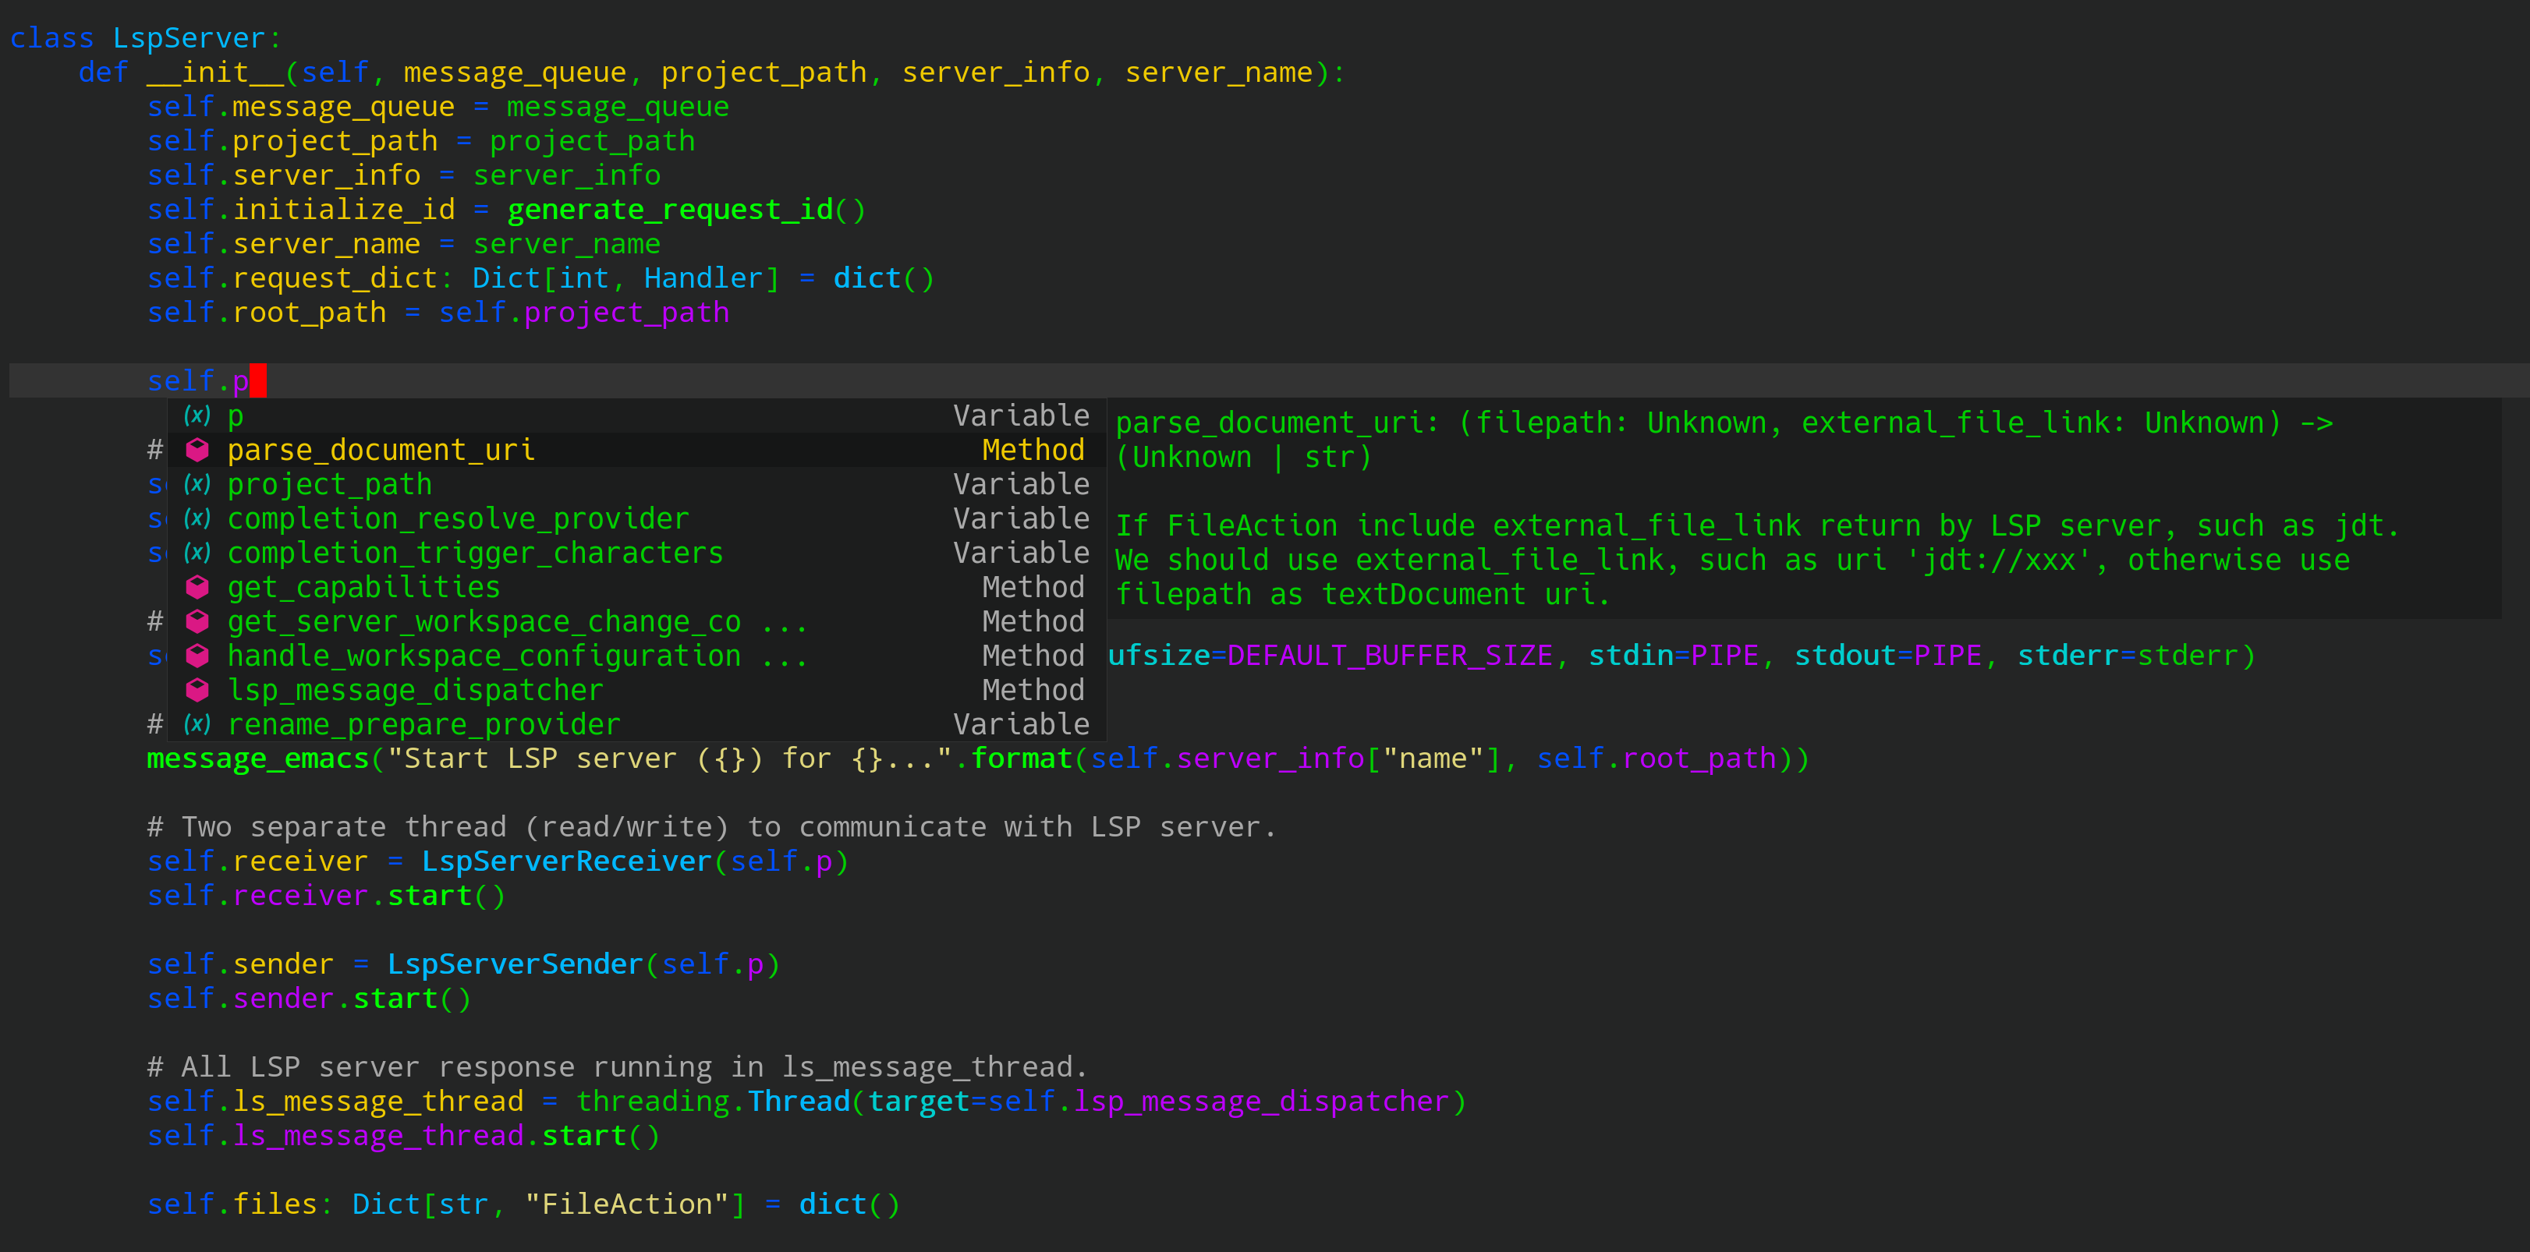
Task: Select rename_prepare_provider in the popup
Action: pyautogui.click(x=423, y=725)
